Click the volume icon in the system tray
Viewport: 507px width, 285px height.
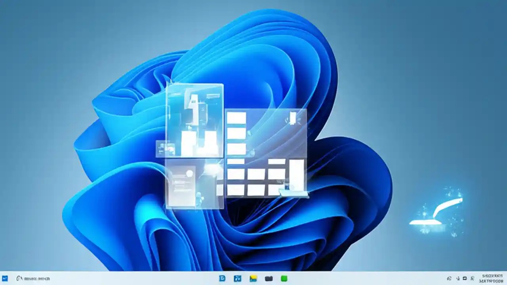pos(458,279)
